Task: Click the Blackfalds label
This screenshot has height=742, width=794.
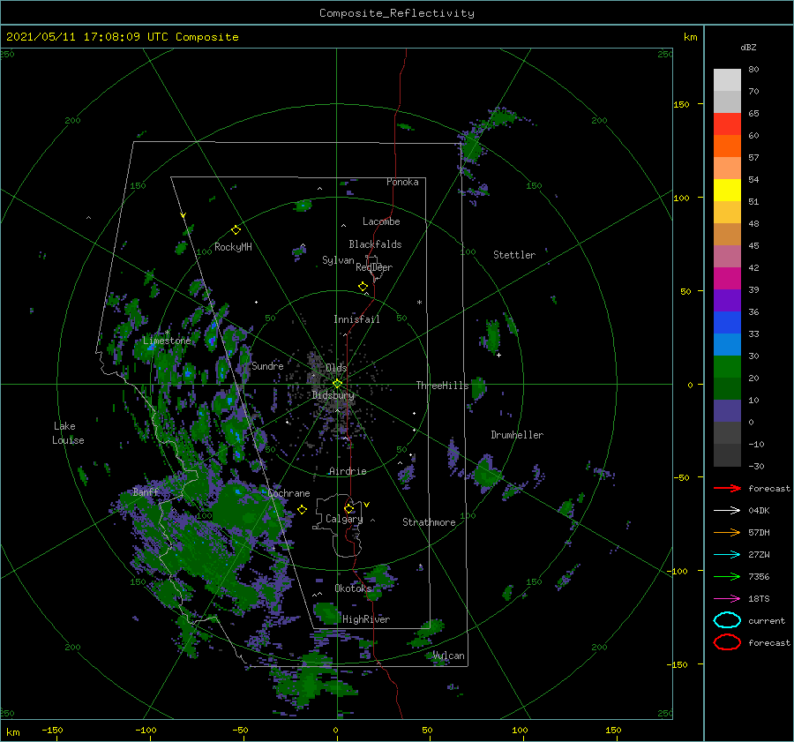Action: click(375, 244)
